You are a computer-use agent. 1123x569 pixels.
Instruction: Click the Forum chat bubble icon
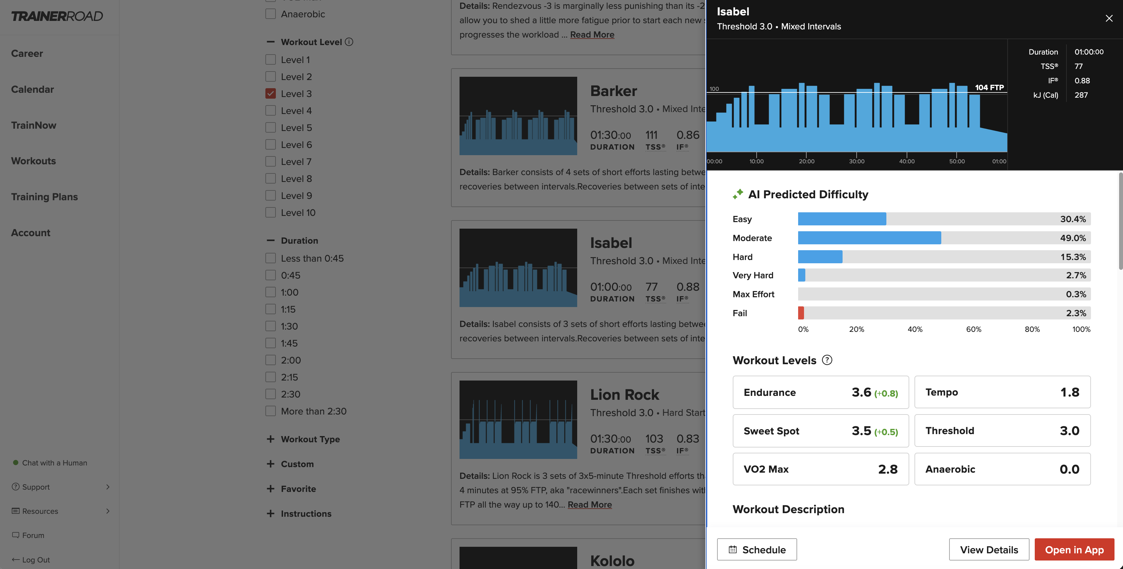tap(16, 535)
